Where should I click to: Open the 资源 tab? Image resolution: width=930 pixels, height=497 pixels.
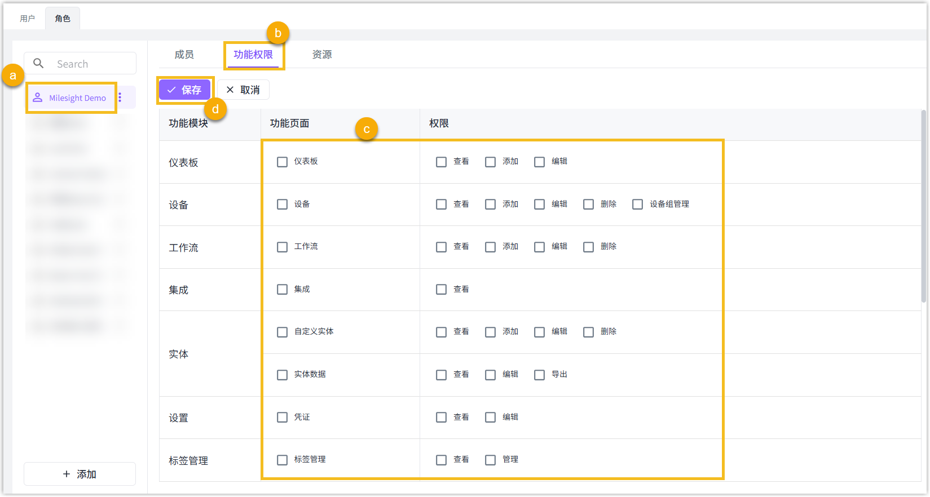[x=322, y=55]
